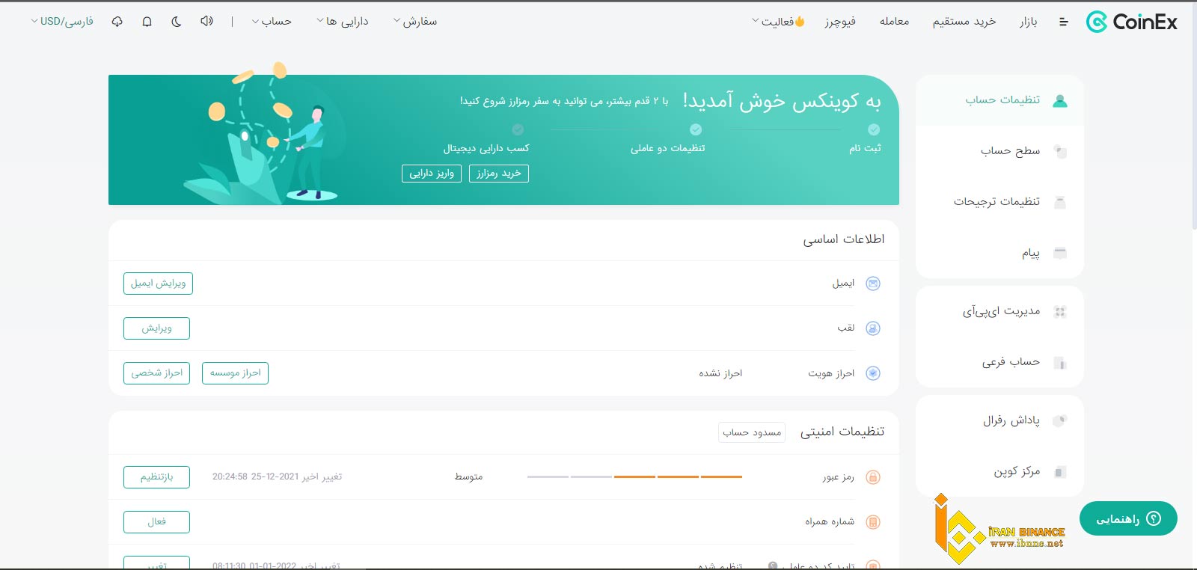The height and width of the screenshot is (570, 1197).
Task: Click the تنظیمات دو عاملی step checkmark
Action: pyautogui.click(x=696, y=129)
